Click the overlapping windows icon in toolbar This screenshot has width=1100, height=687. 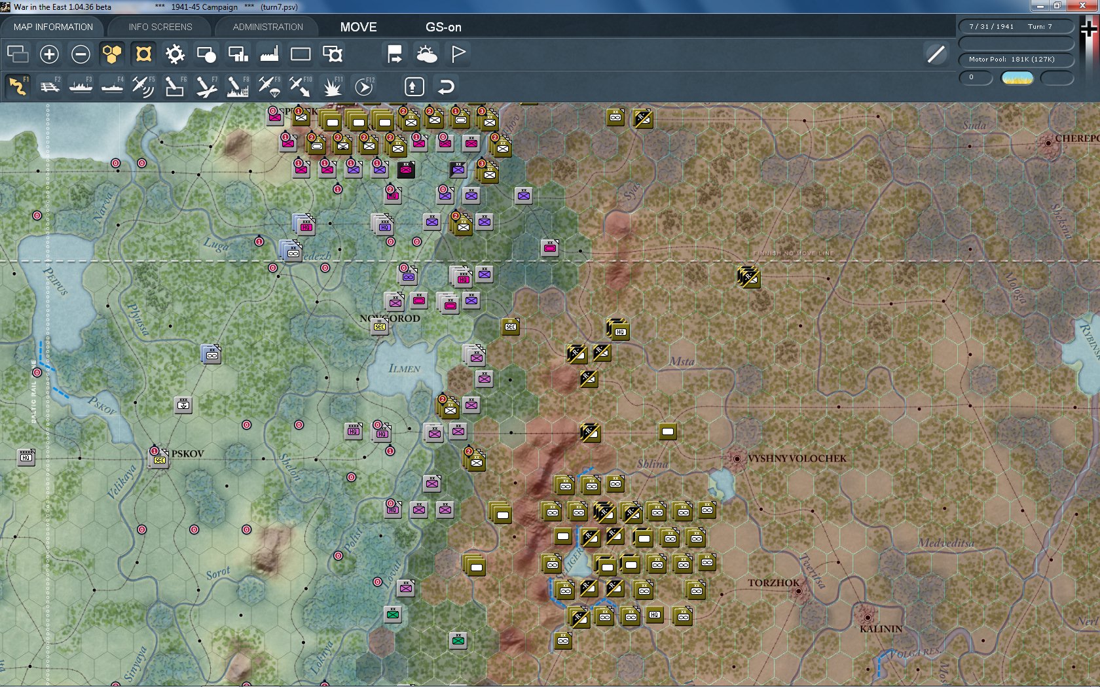click(18, 54)
